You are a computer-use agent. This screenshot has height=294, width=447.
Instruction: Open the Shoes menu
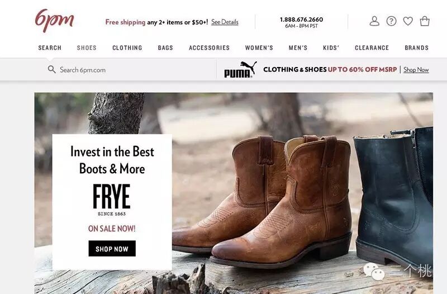coord(87,48)
